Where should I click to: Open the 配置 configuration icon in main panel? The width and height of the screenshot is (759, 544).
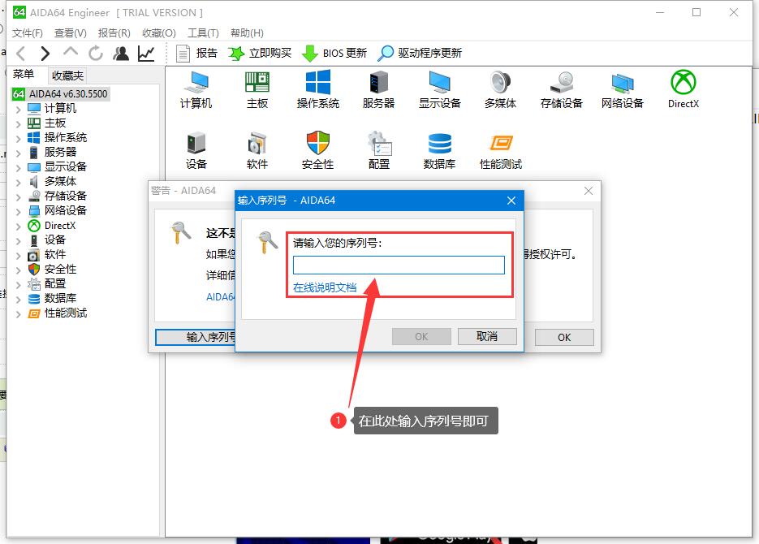click(x=378, y=150)
